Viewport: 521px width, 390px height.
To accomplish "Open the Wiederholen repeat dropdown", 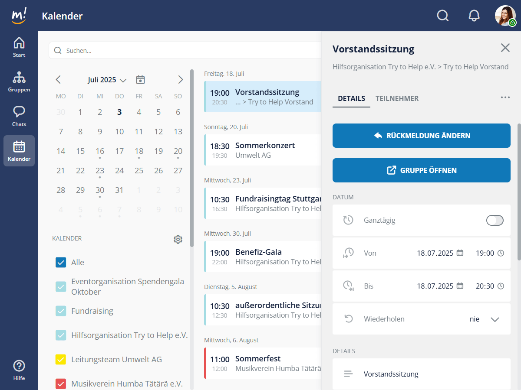I will click(x=495, y=318).
